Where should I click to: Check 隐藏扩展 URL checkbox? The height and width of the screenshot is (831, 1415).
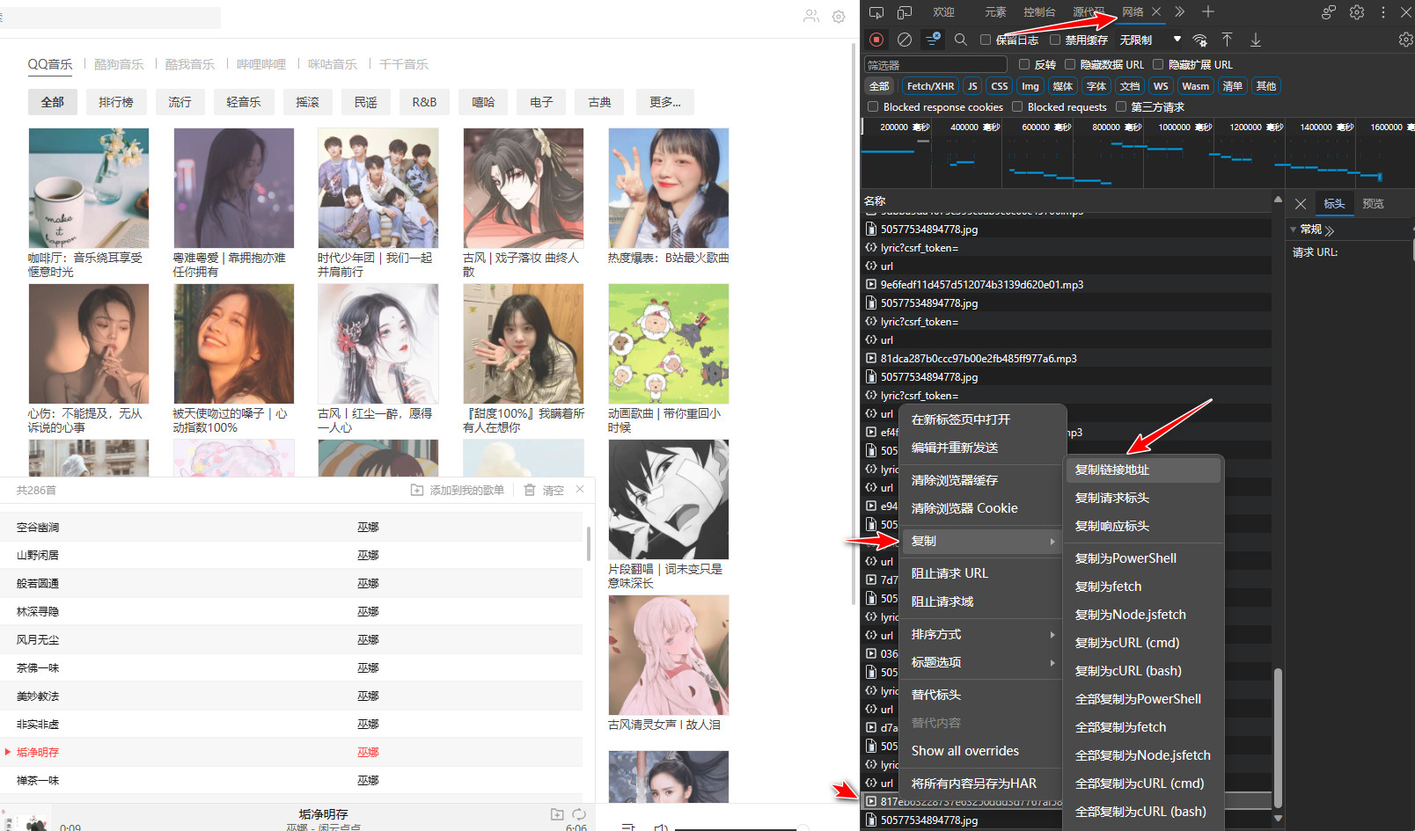(1158, 64)
